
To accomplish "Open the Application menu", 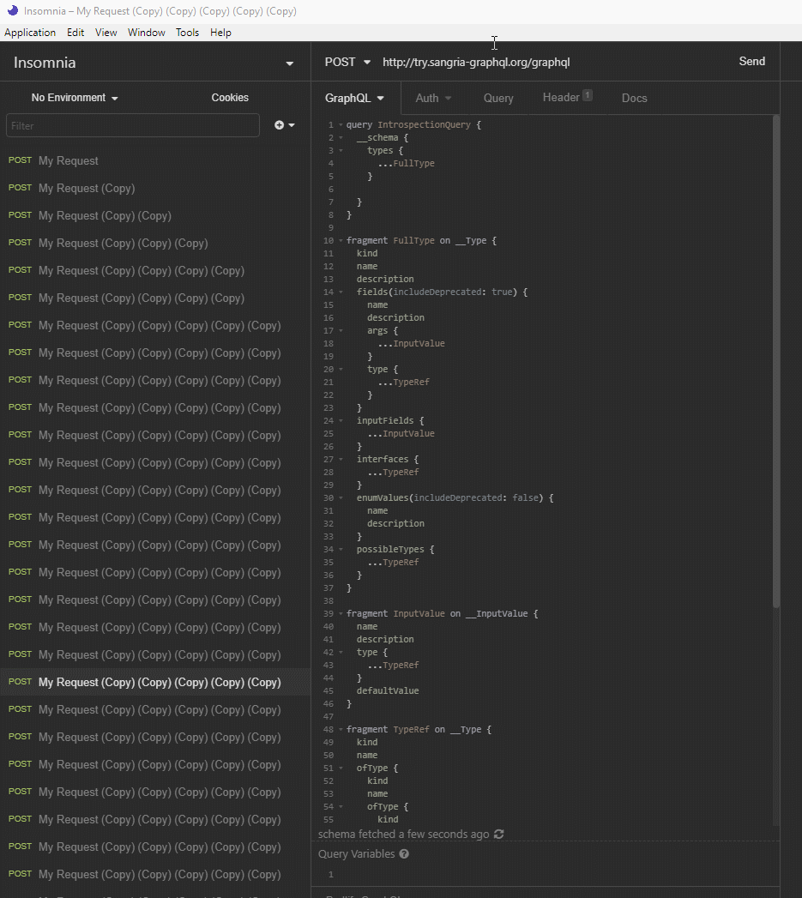I will pos(30,32).
